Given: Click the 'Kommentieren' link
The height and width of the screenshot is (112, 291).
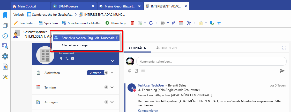Looking at the screenshot, I should (148, 110).
